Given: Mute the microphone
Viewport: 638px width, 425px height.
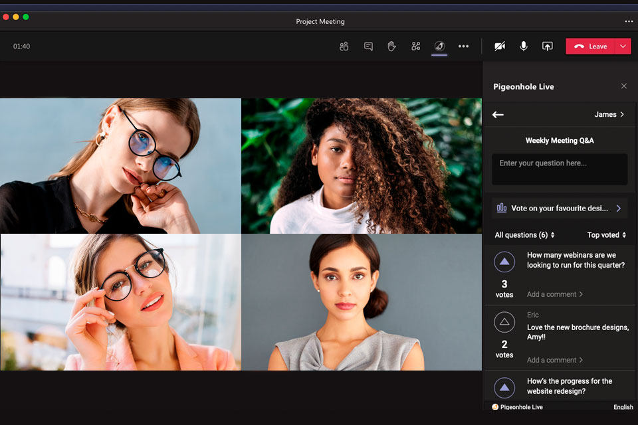Looking at the screenshot, I should [x=524, y=46].
